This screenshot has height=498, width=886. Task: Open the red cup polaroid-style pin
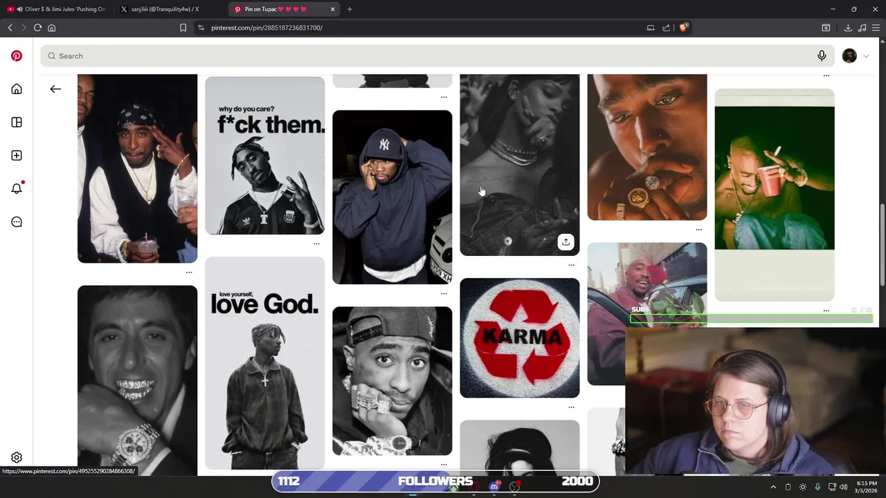pyautogui.click(x=775, y=195)
